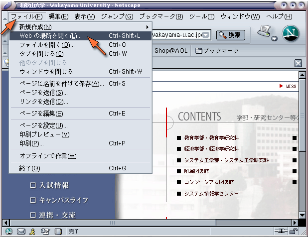Choose Web の場所を開く(L)...

click(x=81, y=36)
